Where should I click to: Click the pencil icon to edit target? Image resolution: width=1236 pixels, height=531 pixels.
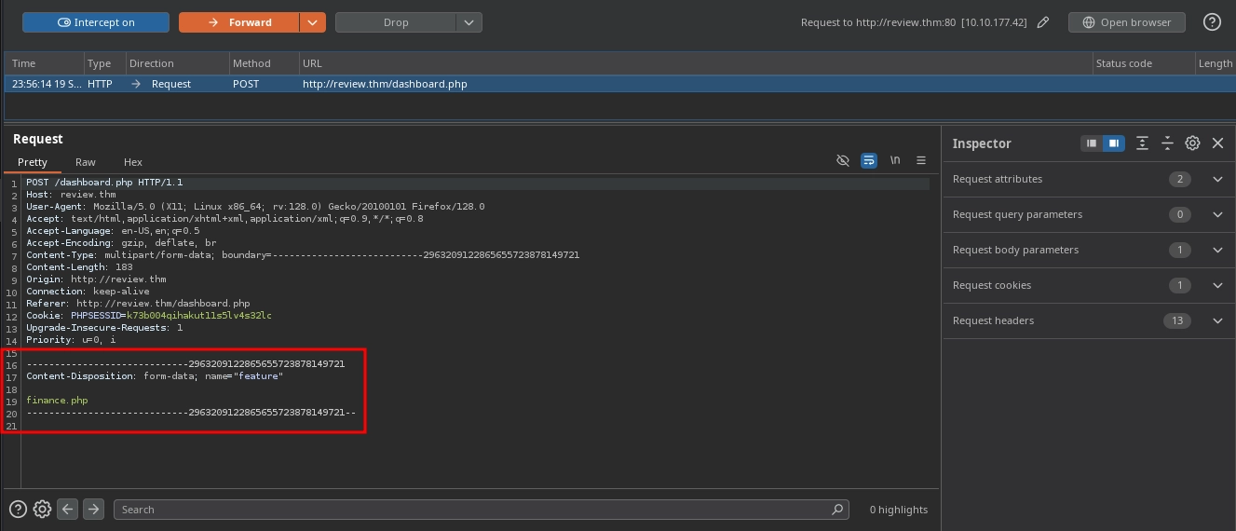[1043, 22]
